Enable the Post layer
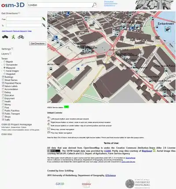176x189 pixels. (3, 107)
